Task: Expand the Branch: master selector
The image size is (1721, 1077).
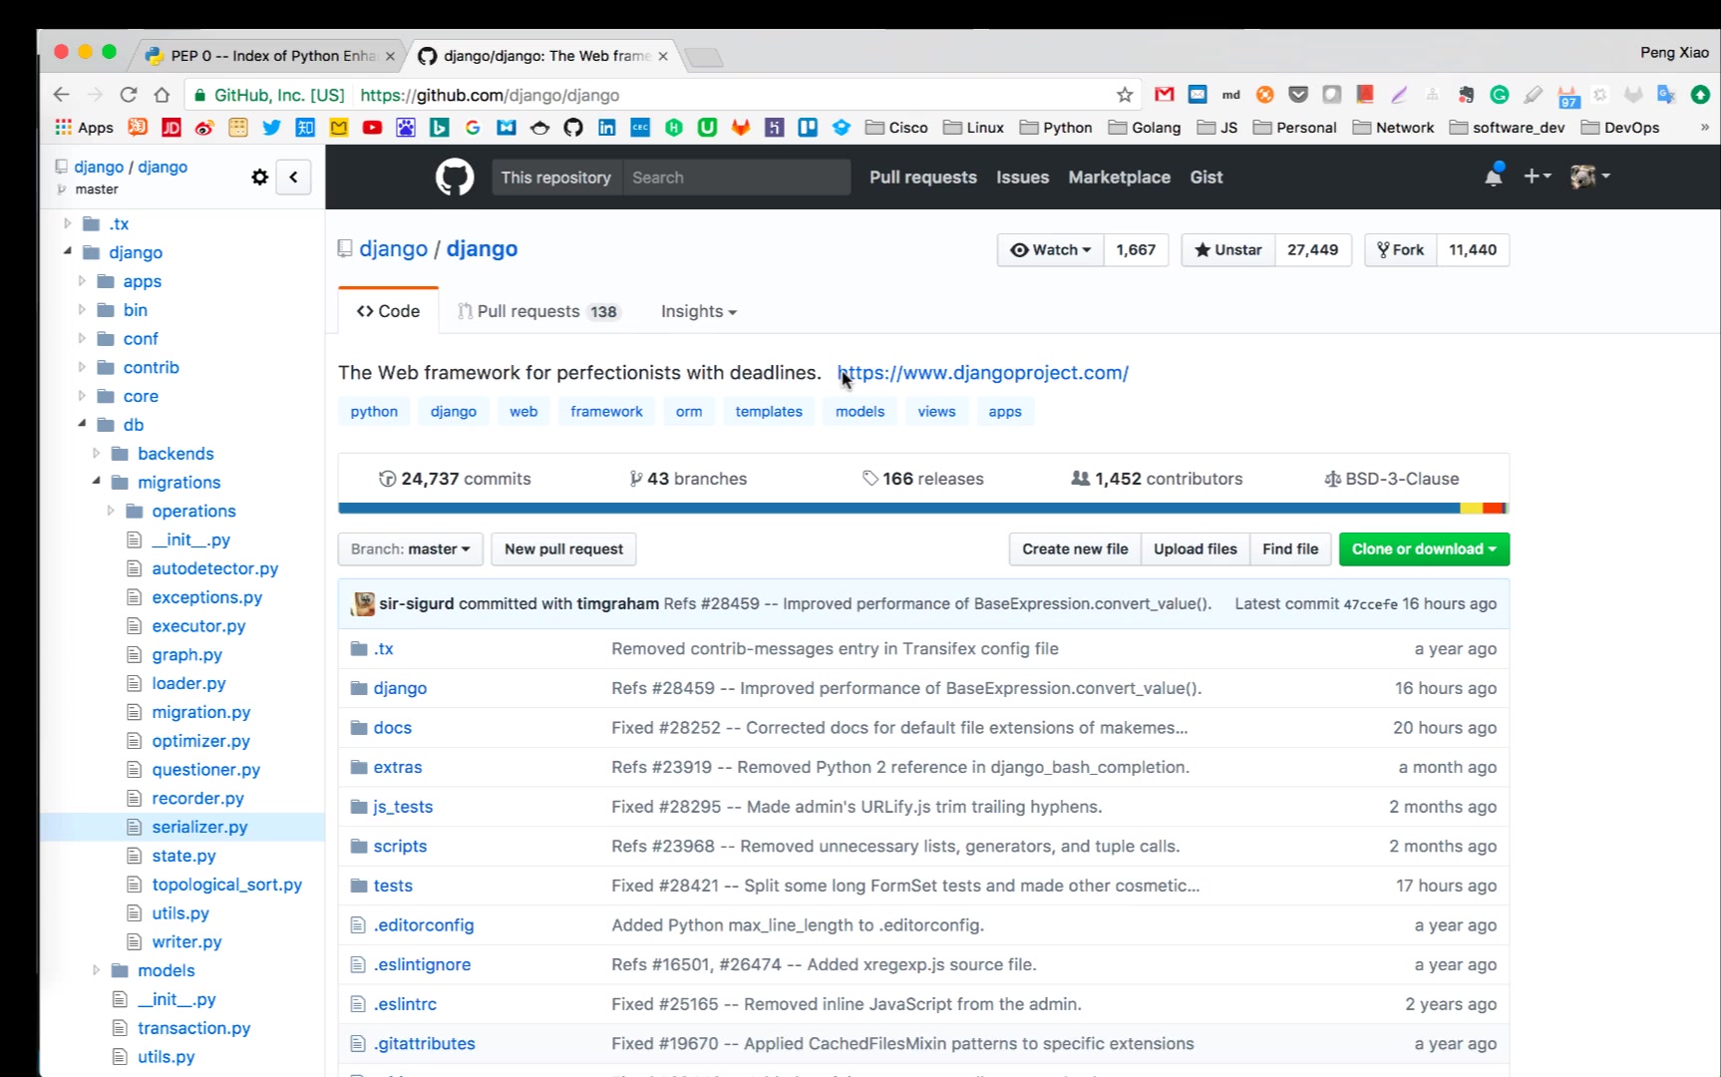Action: [x=410, y=549]
